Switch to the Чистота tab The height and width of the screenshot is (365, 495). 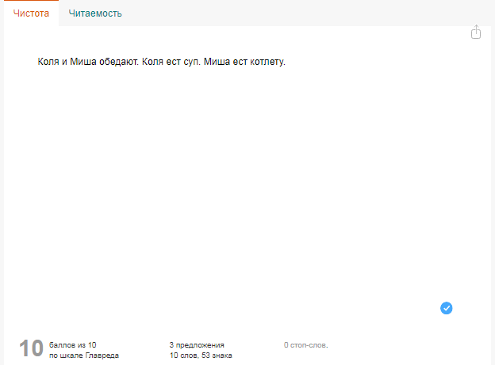point(31,13)
